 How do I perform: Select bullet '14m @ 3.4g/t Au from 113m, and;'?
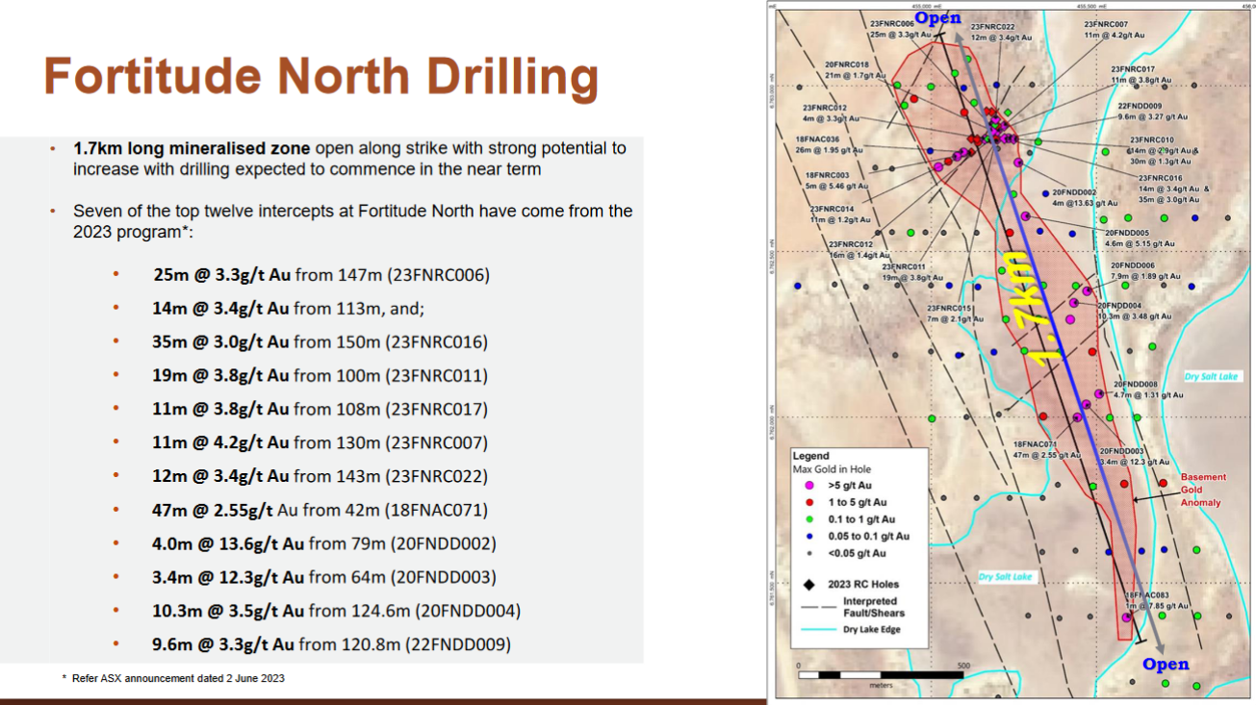(289, 309)
